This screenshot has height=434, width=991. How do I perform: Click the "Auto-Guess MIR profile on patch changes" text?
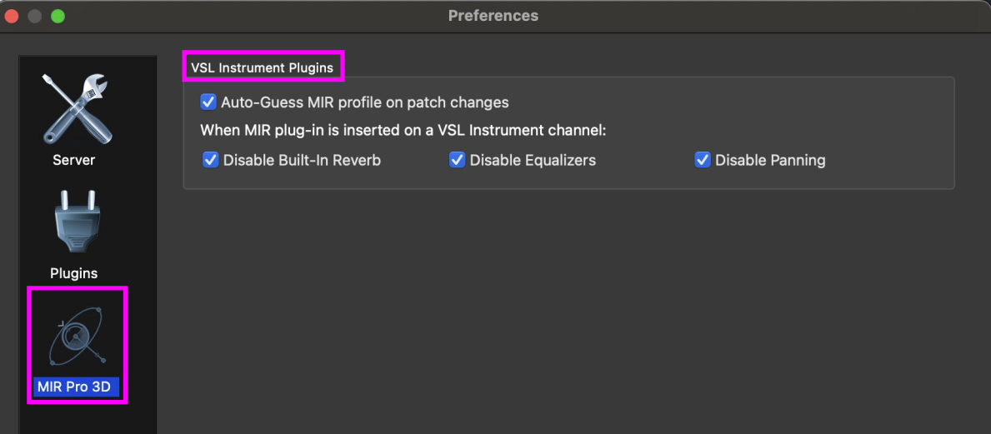click(364, 102)
